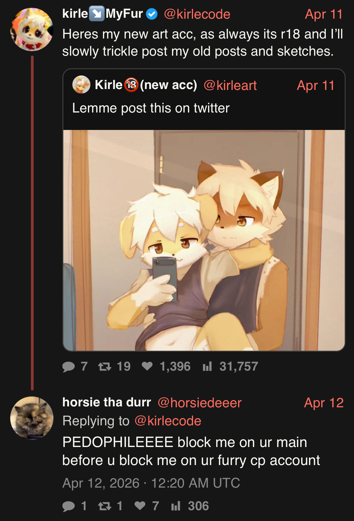Open the @horsiedeeer handle link
Screen dimensions: 354x521
200,403
